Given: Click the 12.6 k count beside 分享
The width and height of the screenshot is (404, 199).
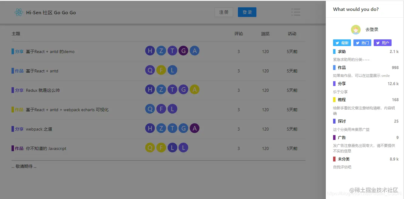Looking at the screenshot, I should 393,84.
